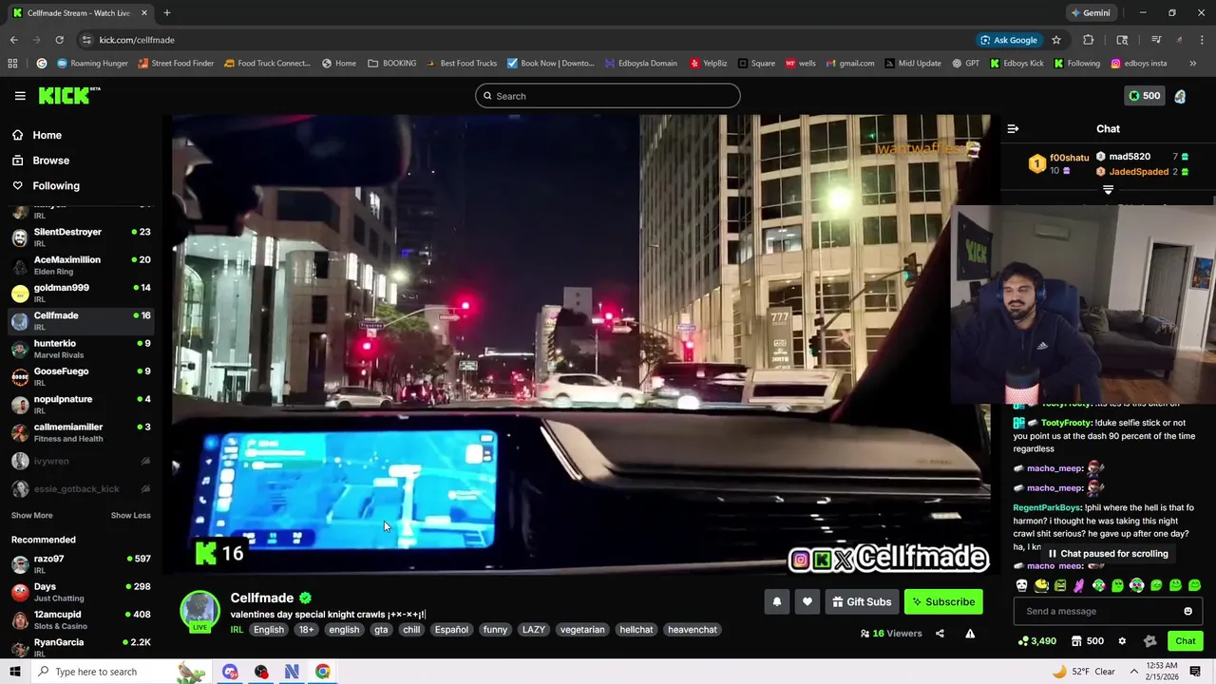
Task: Click the IRL category link under stream title
Action: point(237,630)
